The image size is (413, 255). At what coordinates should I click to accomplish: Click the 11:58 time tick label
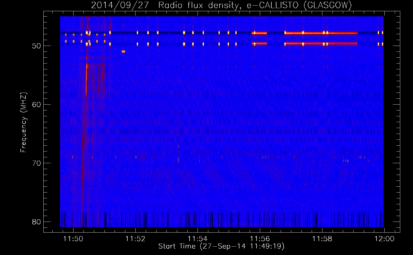[322, 239]
